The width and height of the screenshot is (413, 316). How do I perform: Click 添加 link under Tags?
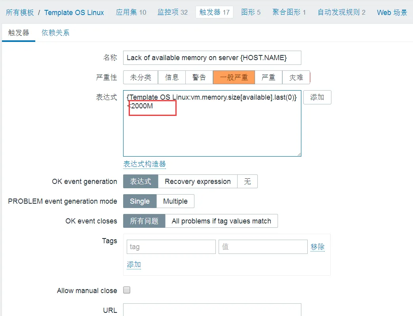(x=134, y=264)
